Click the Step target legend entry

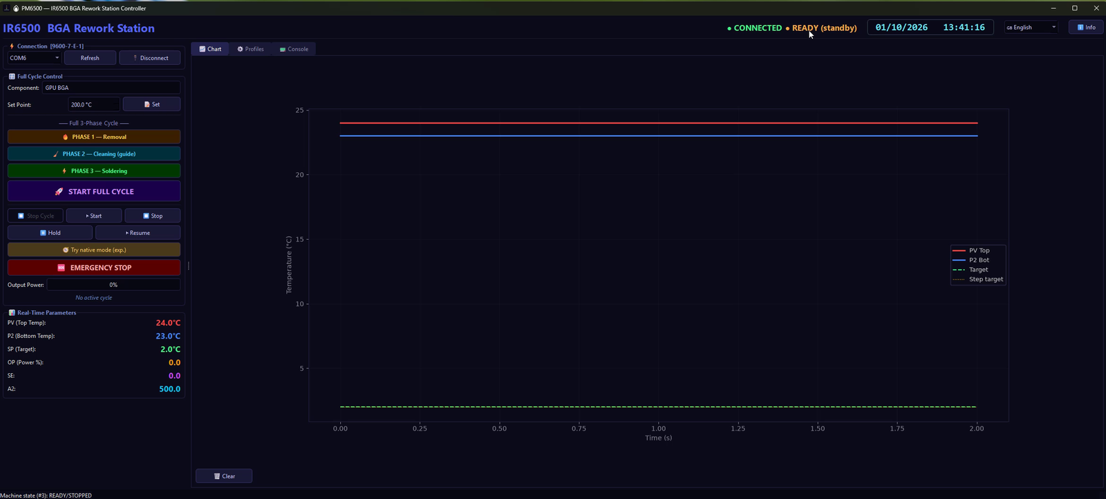coord(978,279)
